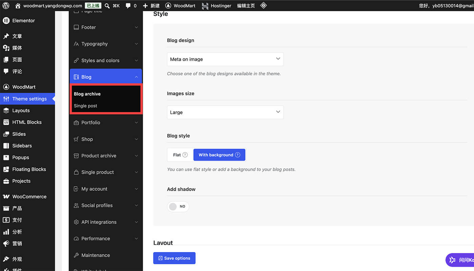The image size is (474, 271).
Task: Toggle the Add shadow switch
Action: pos(178,207)
